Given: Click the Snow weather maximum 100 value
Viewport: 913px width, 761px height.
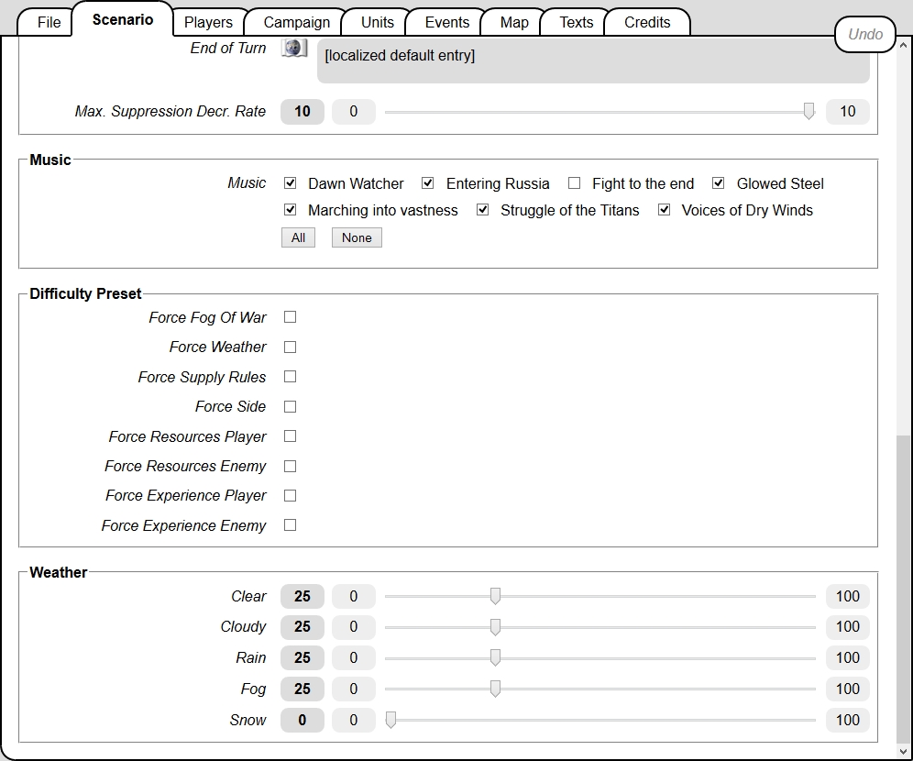Looking at the screenshot, I should (848, 721).
